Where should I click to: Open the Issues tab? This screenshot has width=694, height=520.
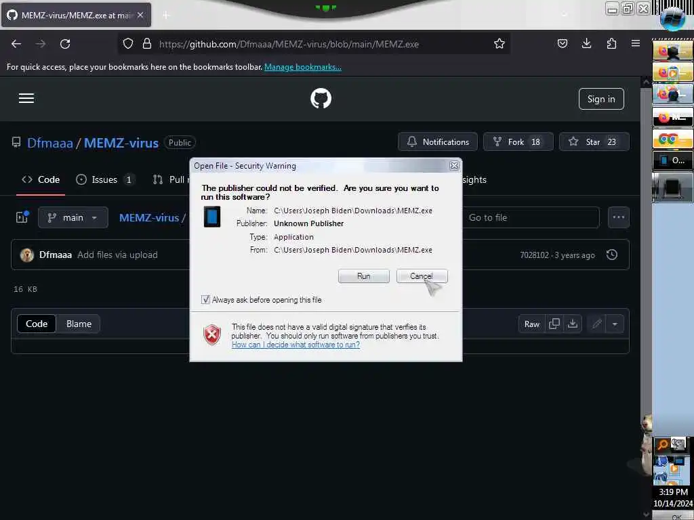(x=105, y=179)
